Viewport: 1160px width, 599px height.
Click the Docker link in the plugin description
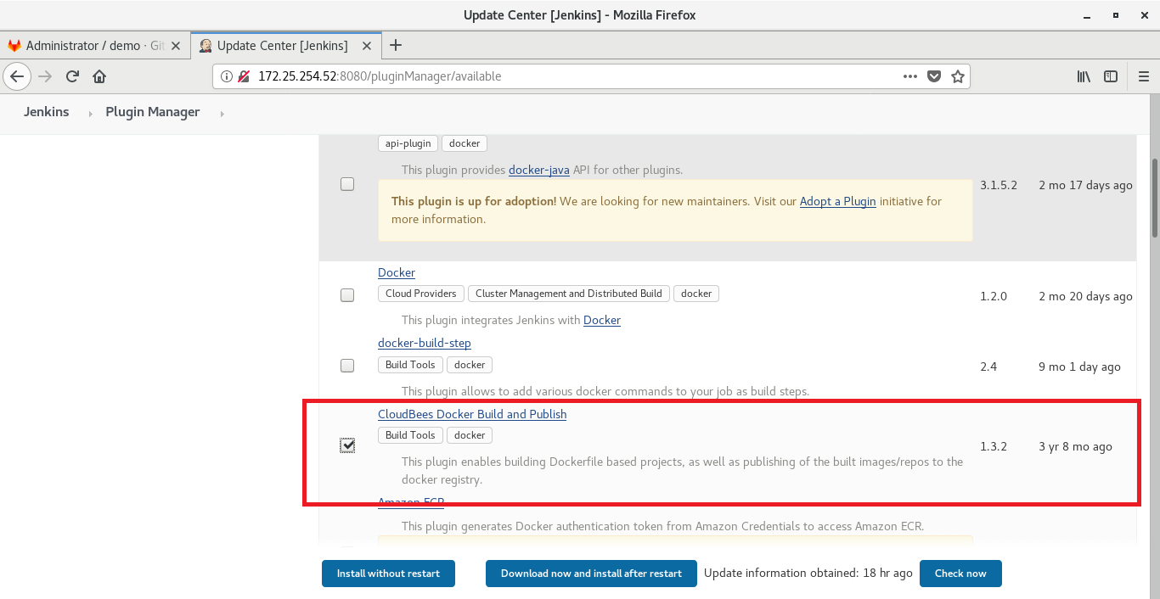click(x=602, y=320)
